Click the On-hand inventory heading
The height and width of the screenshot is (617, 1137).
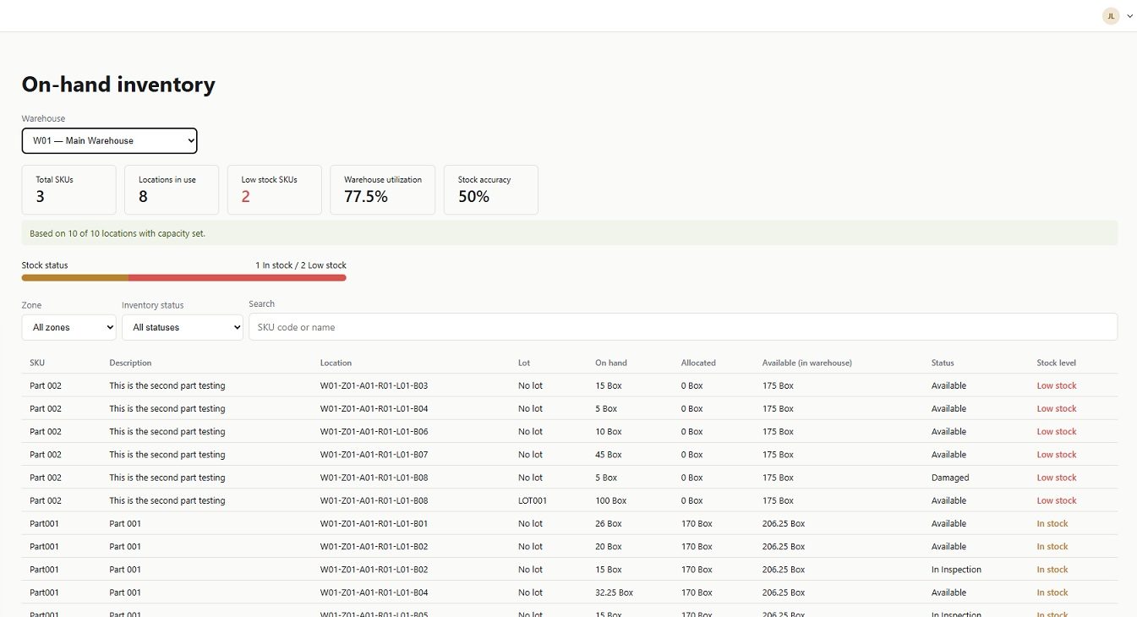118,85
